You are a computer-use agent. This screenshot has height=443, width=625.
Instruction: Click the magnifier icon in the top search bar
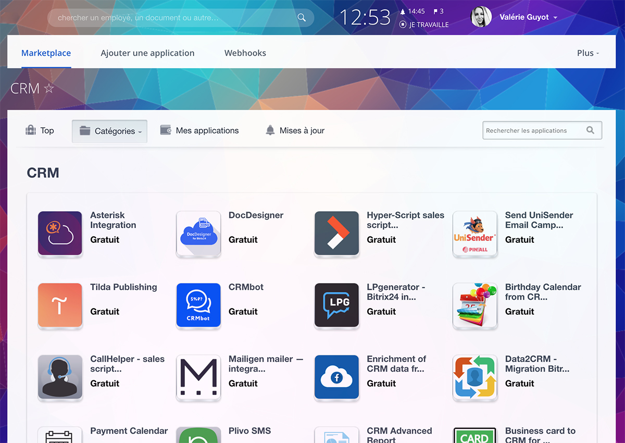[x=302, y=18]
